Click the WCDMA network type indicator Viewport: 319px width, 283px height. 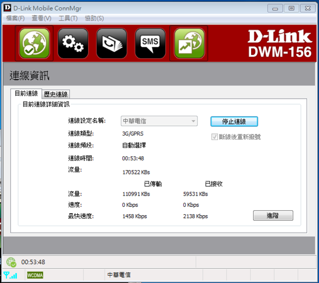[x=35, y=275]
